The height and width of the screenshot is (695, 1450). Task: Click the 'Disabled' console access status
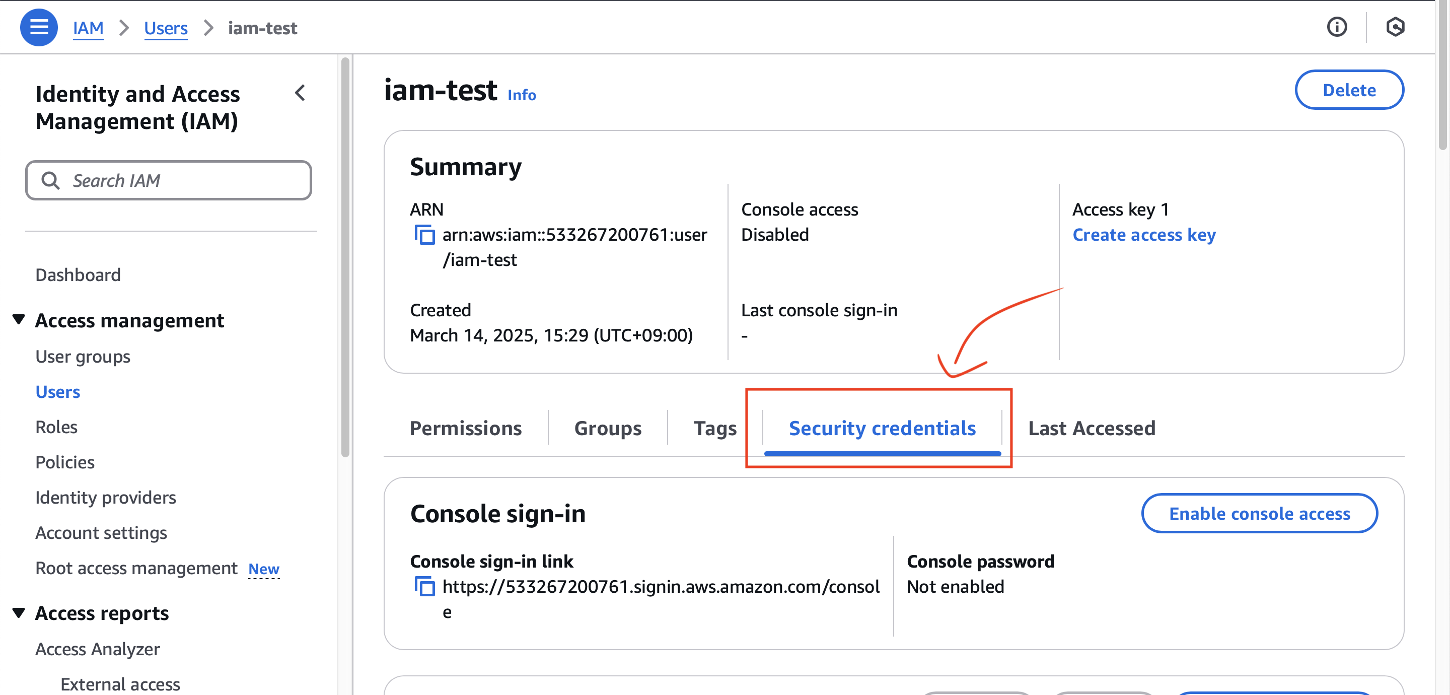coord(774,234)
